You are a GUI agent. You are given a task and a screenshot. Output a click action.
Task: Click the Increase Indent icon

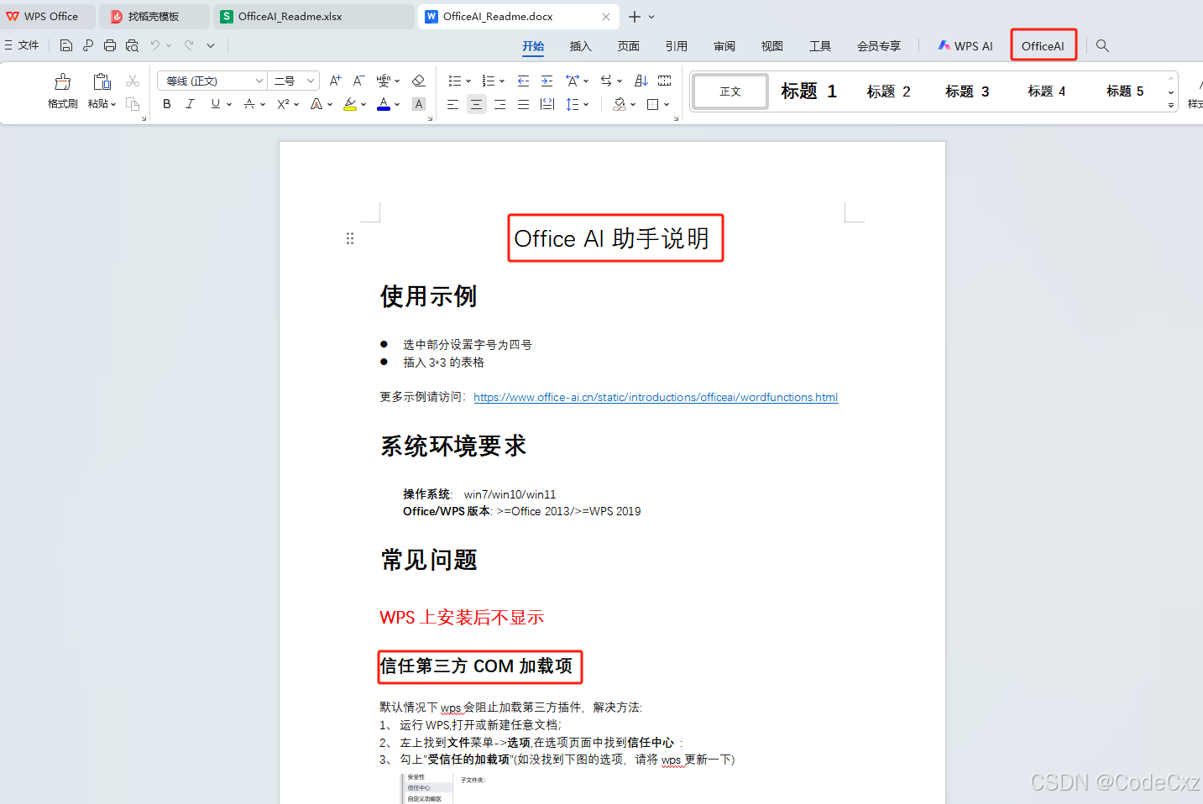coord(547,81)
